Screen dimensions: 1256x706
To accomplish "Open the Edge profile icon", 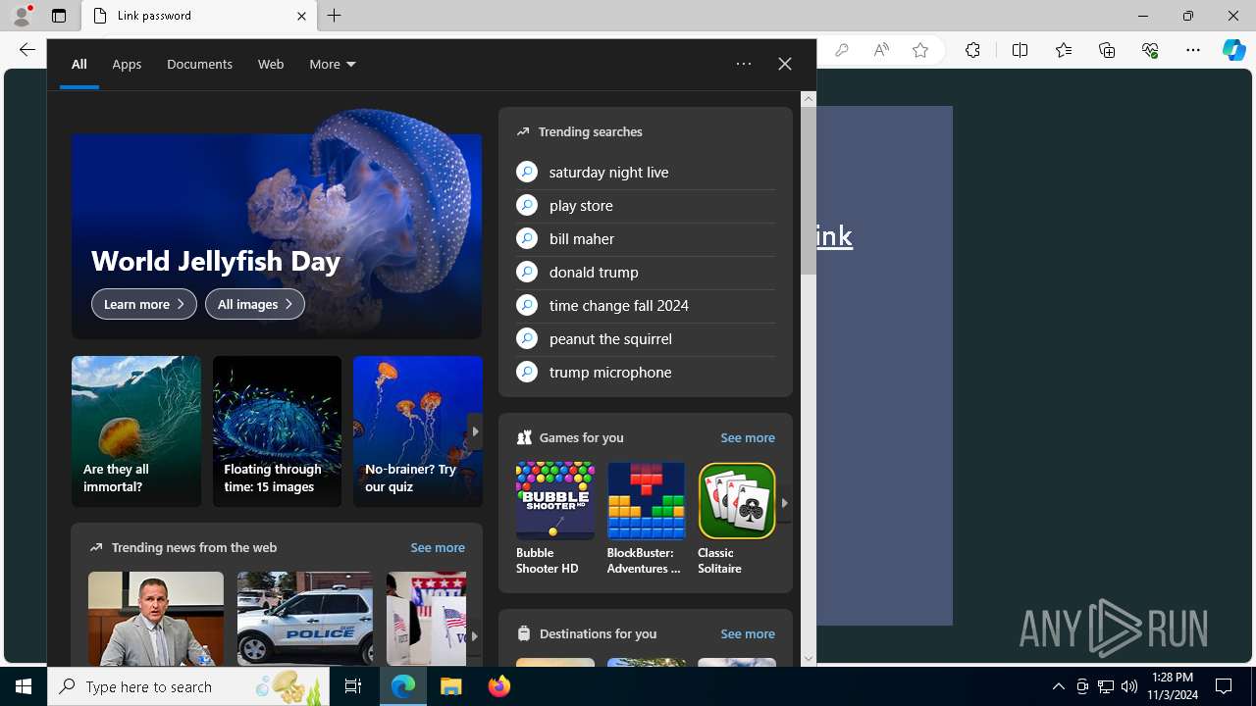I will [x=22, y=16].
